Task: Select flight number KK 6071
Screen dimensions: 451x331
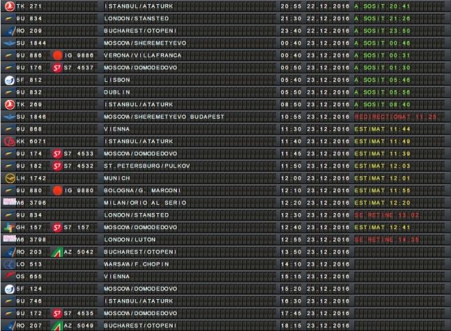Action: pos(31,142)
